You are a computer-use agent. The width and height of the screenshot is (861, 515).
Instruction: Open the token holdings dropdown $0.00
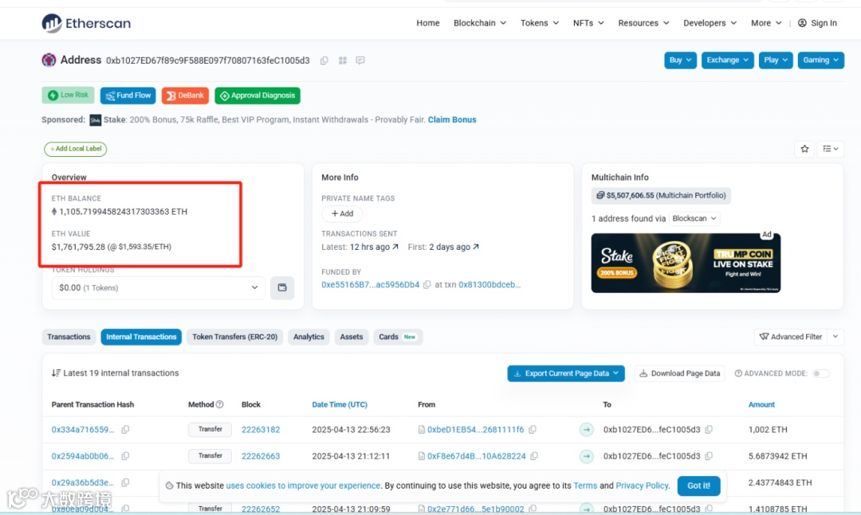click(x=159, y=287)
